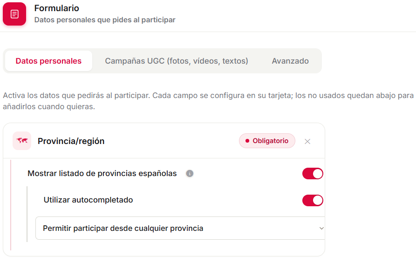Remove the Provincia/región field with the X
Viewport: 416px width, 262px height.
[307, 141]
